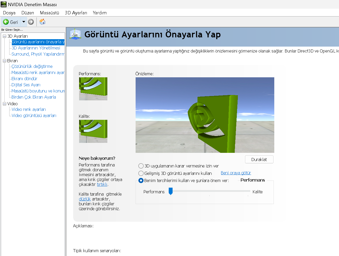Go to the Home page icon
339x256 pixels.
(42, 22)
